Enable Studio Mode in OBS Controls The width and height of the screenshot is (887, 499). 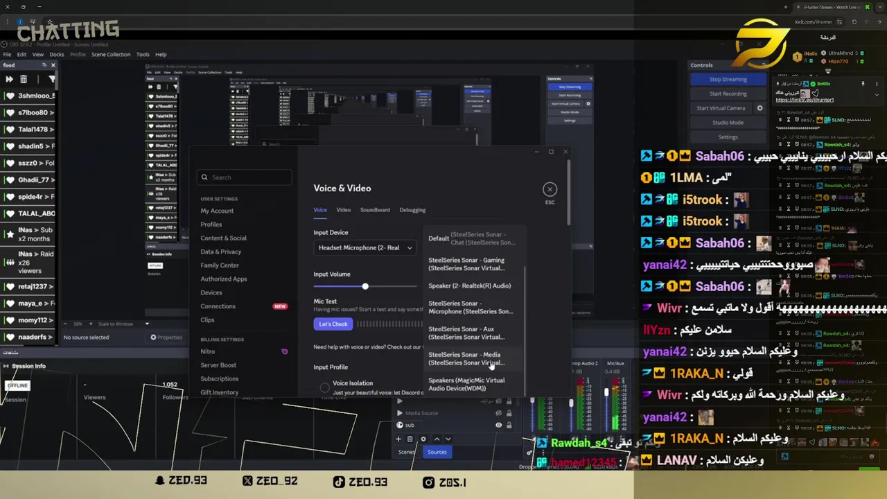point(728,123)
